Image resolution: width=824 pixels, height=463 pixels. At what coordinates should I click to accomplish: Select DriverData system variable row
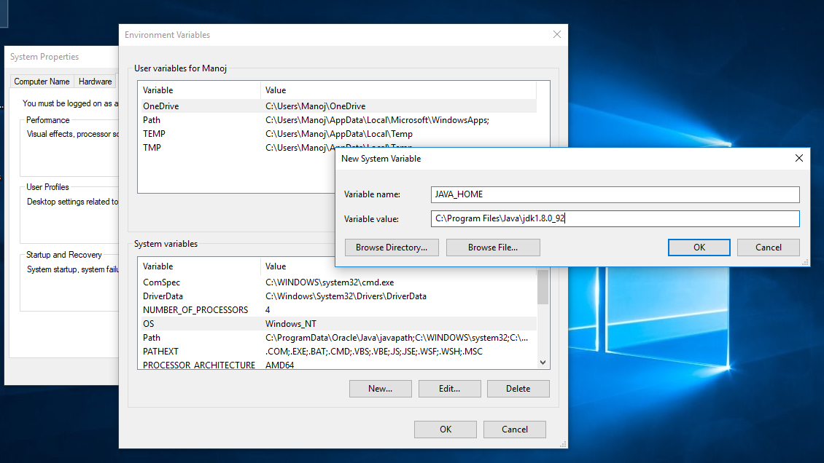pos(339,296)
